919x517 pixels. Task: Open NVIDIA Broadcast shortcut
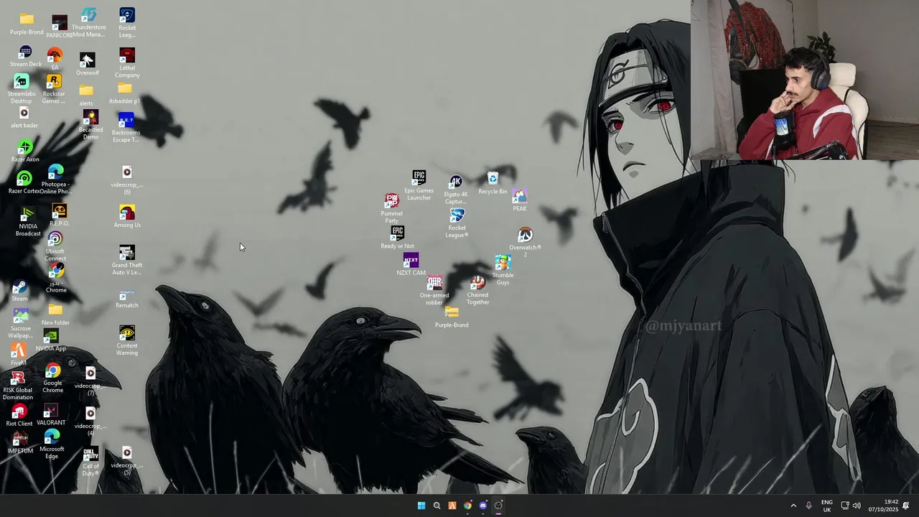[x=28, y=222]
